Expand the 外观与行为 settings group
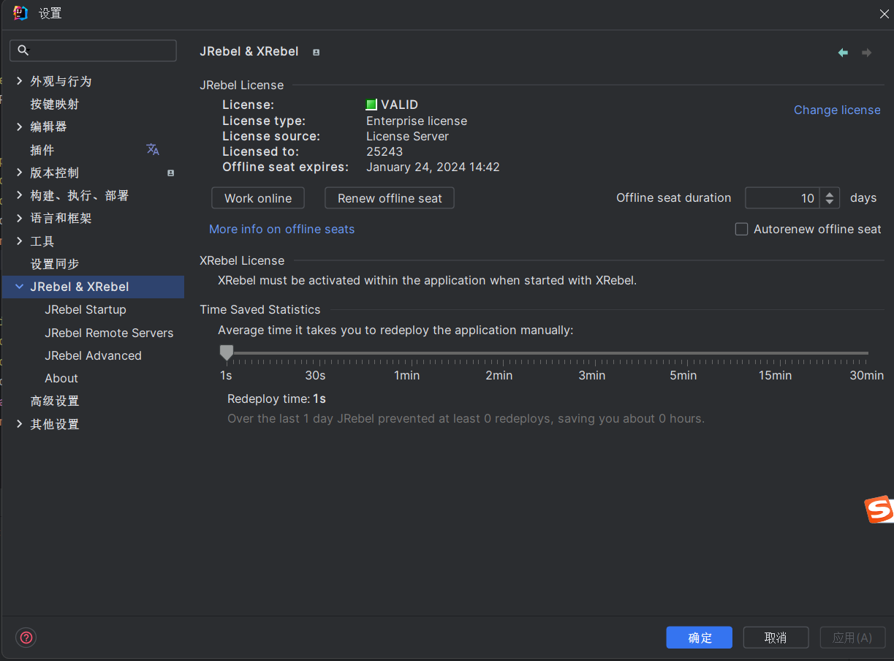 point(19,81)
